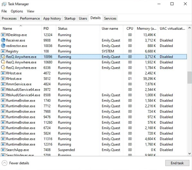Click PID 10680 of ResQ Anywhere.exe
This screenshot has height=170, width=192.
tap(48, 62)
